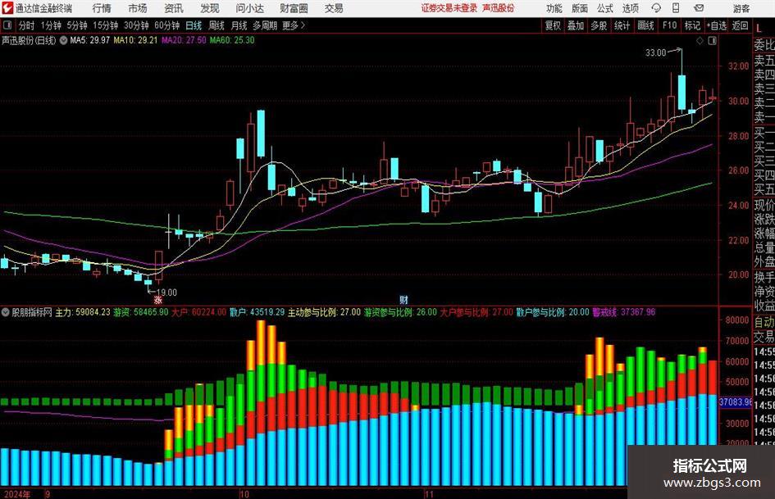Open the 选项 menu

tap(630, 8)
